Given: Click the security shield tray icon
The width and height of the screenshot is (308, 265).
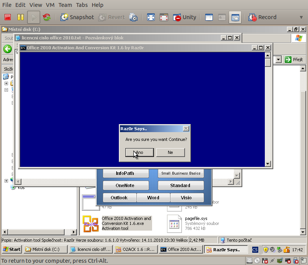Looking at the screenshot, I should point(266,250).
